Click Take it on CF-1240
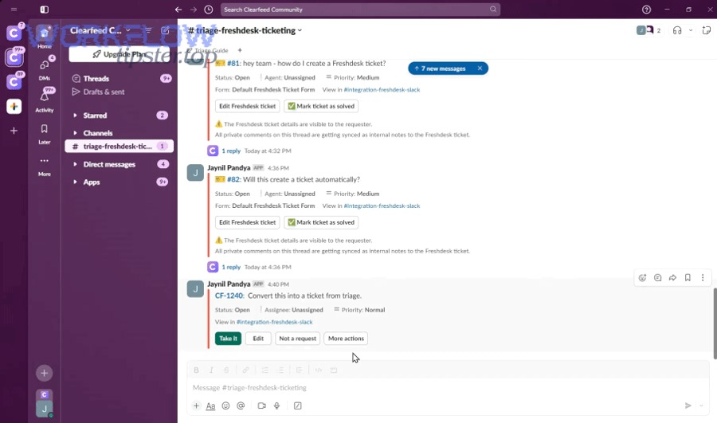Image resolution: width=717 pixels, height=423 pixels. (x=228, y=339)
